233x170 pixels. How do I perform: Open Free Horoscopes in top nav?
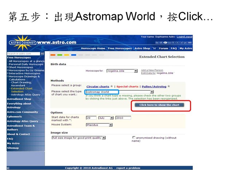pos(120,48)
